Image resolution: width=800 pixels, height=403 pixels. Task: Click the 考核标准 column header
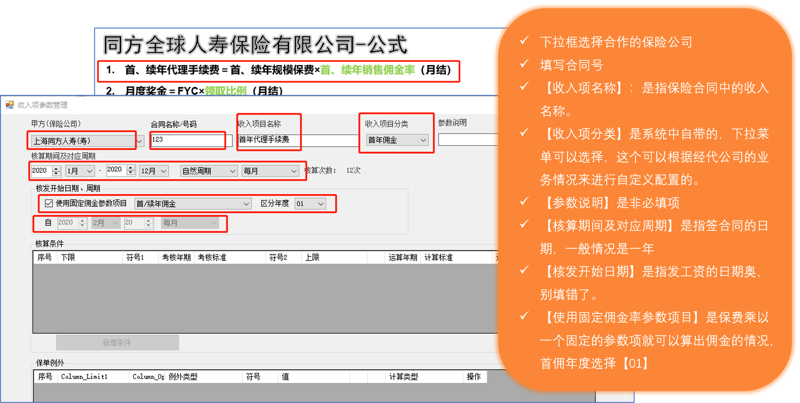pos(212,258)
